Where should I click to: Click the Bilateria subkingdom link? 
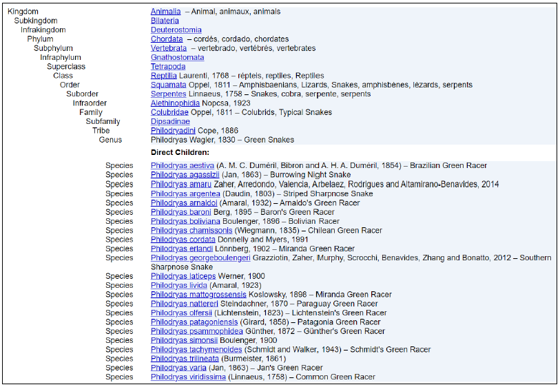tap(165, 21)
